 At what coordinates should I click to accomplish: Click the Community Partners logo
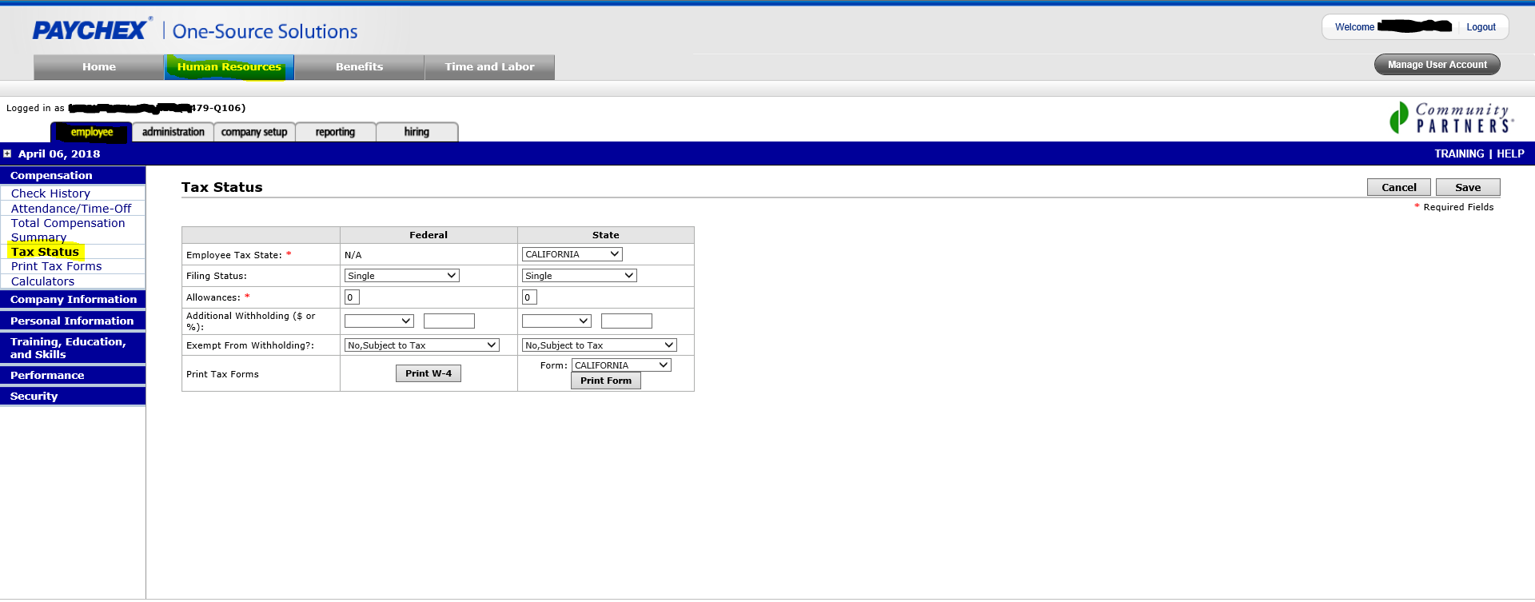pyautogui.click(x=1451, y=118)
